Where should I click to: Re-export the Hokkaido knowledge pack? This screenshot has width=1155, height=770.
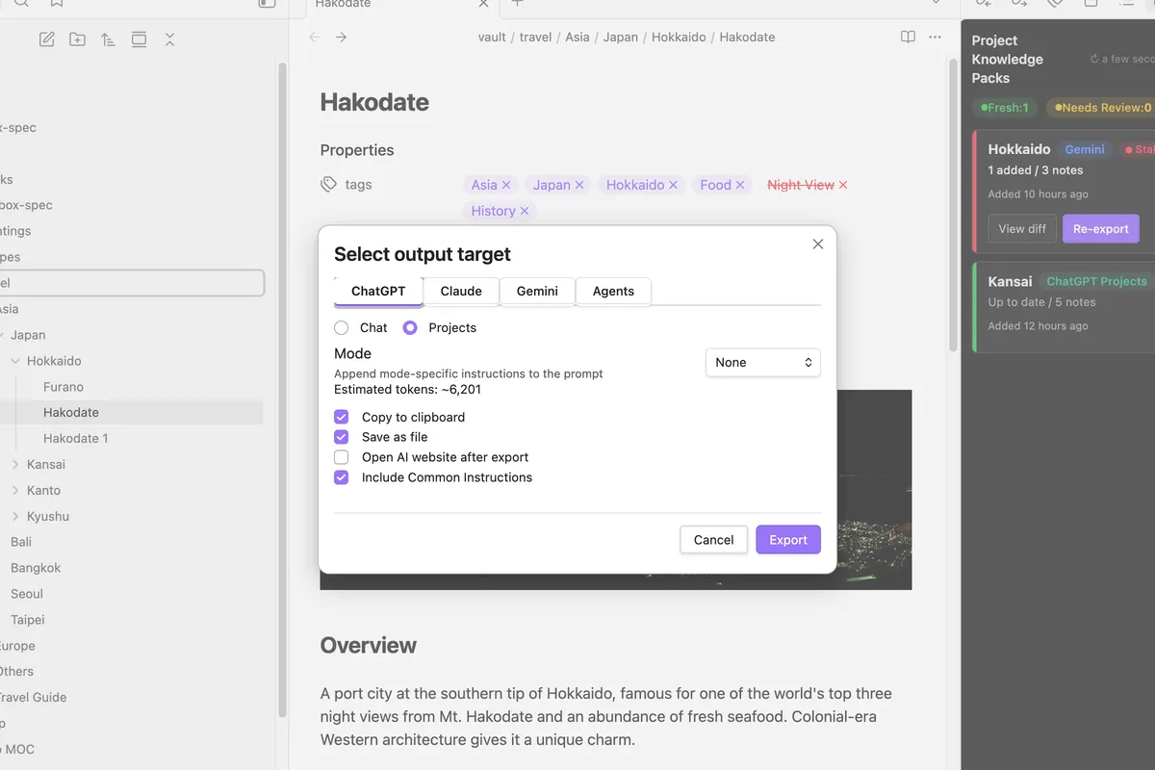click(1101, 229)
